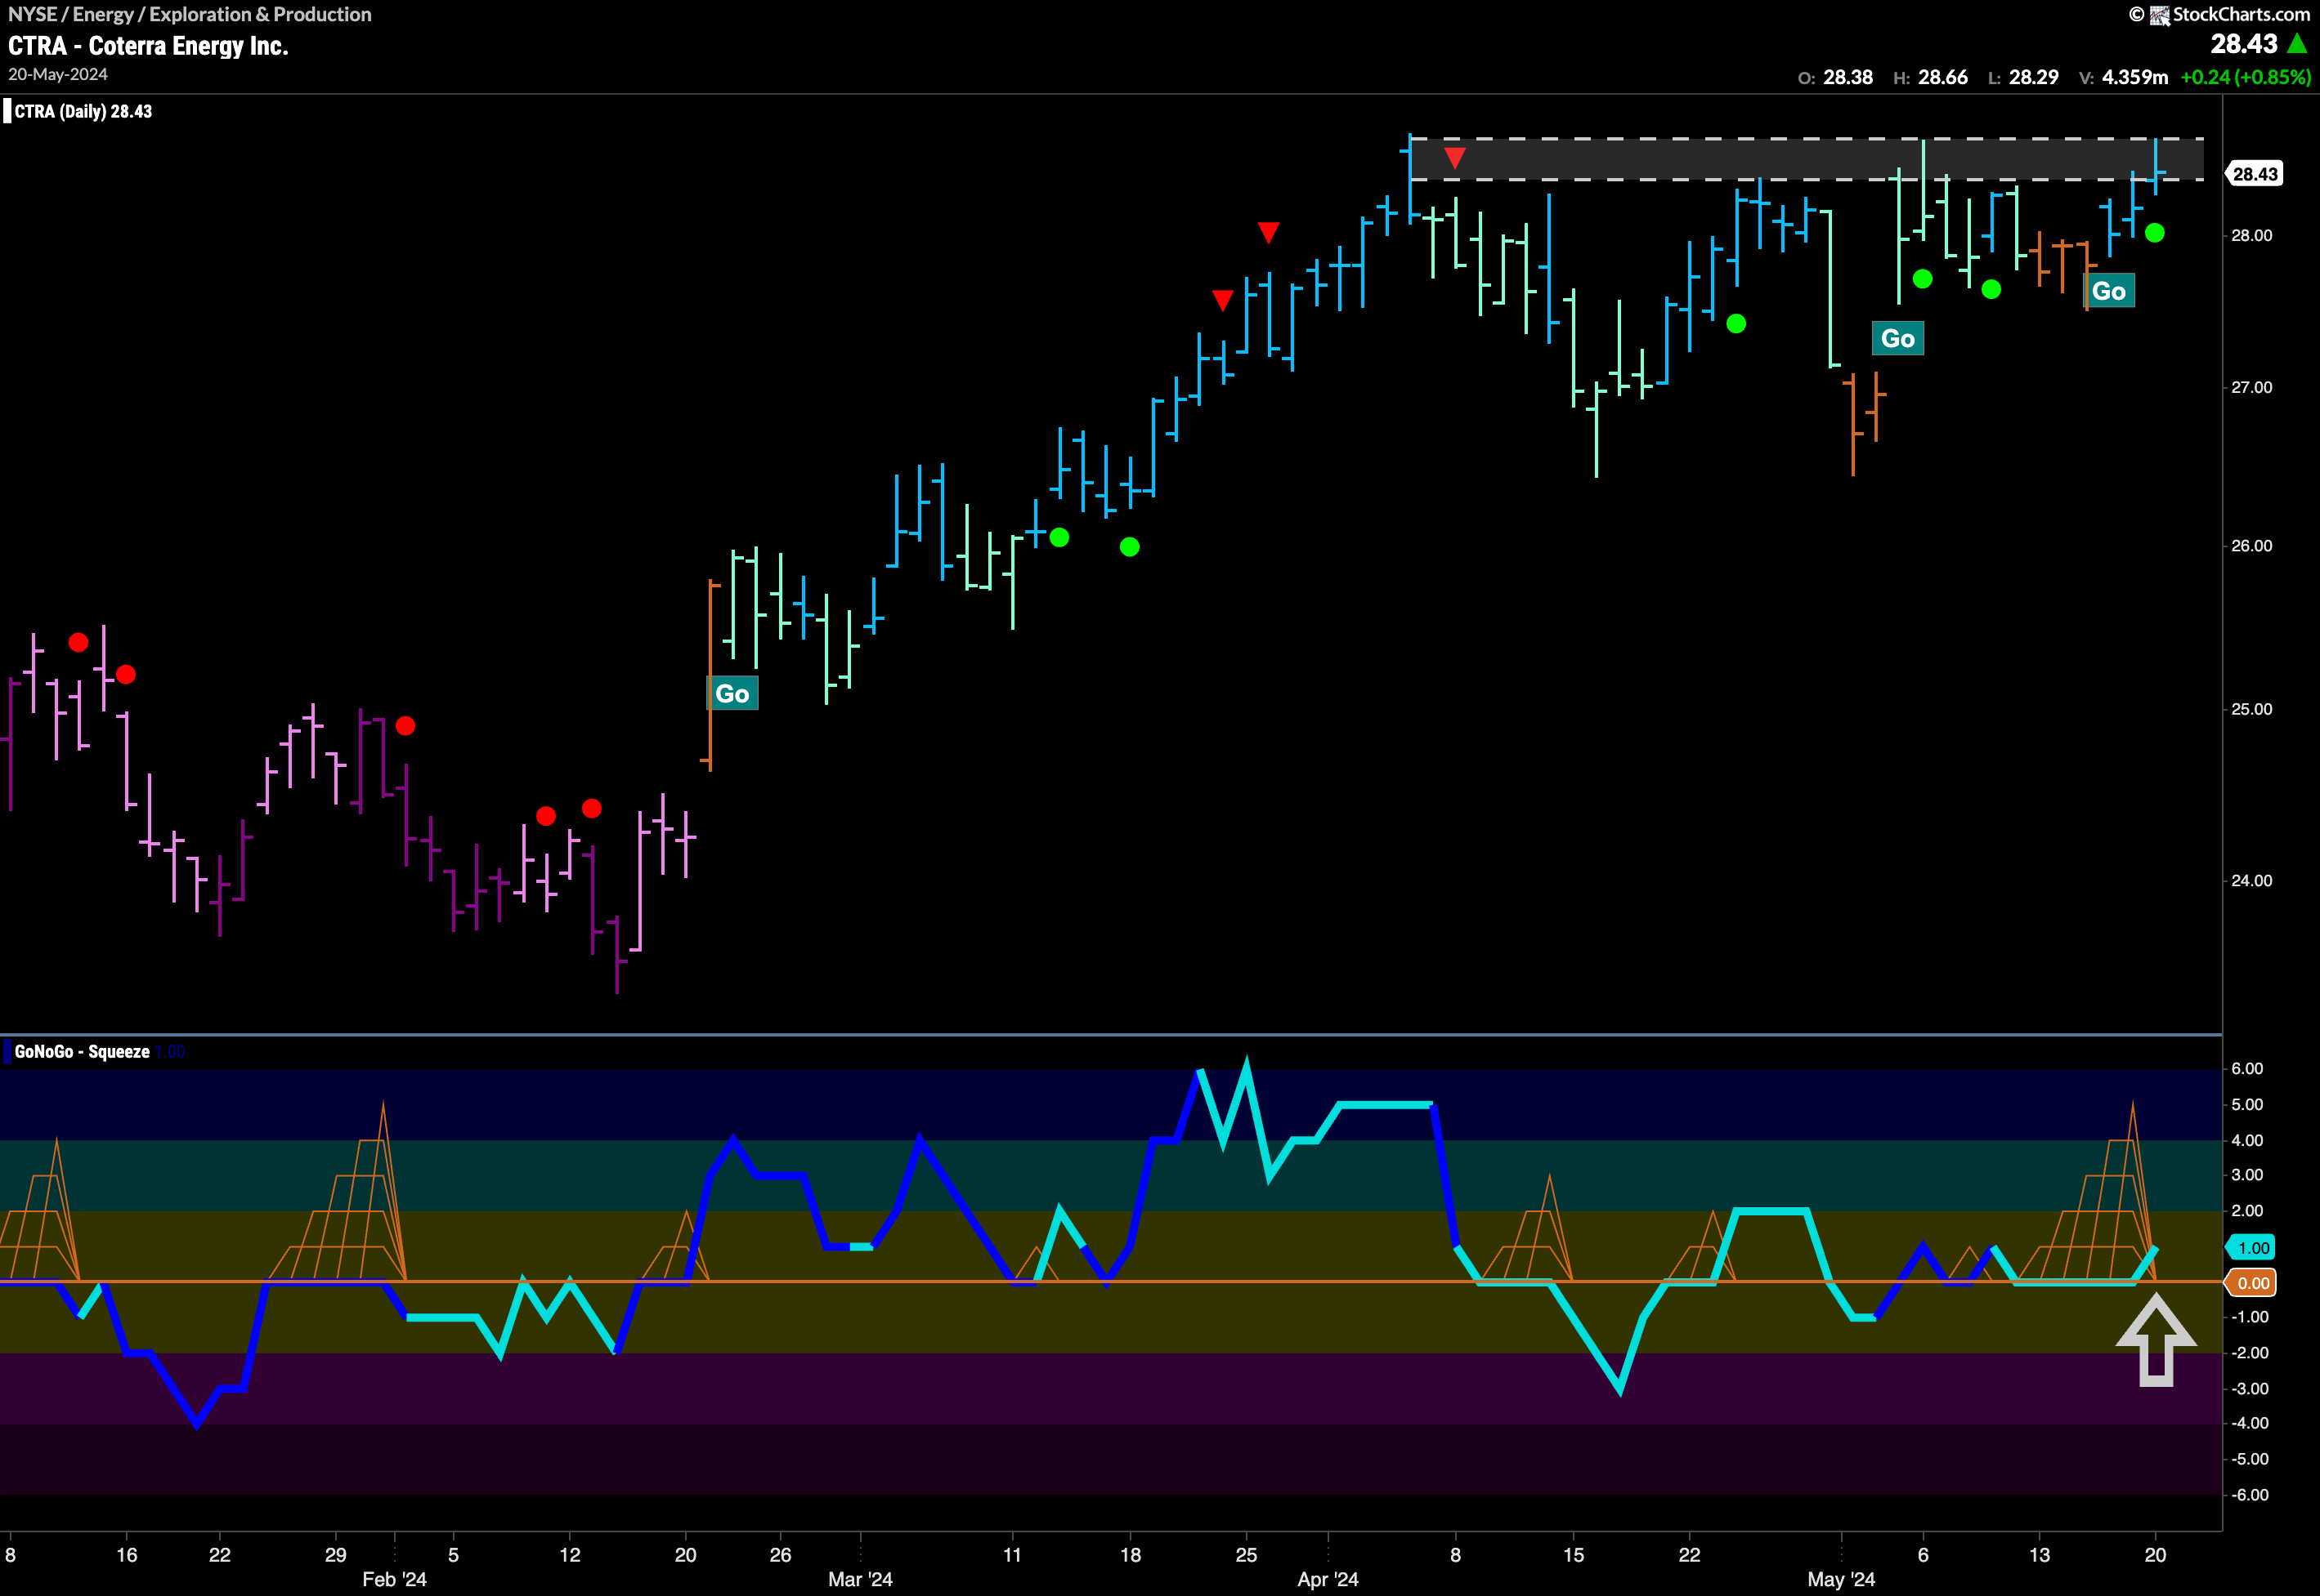Click the NYSE / Energy / Exploration & Production breadcrumb
The image size is (2320, 1596).
click(x=190, y=14)
